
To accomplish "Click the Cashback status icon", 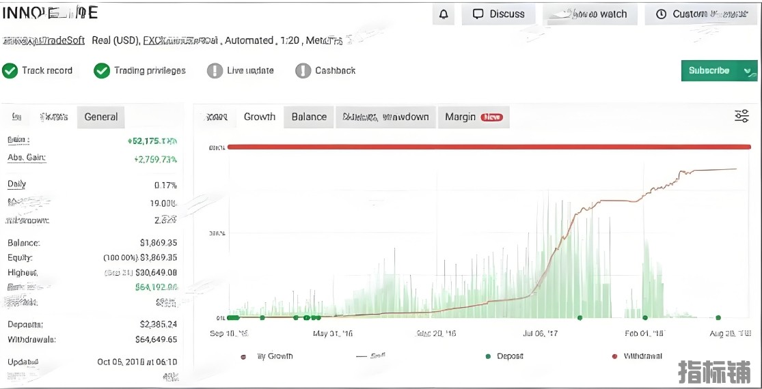I will point(303,71).
